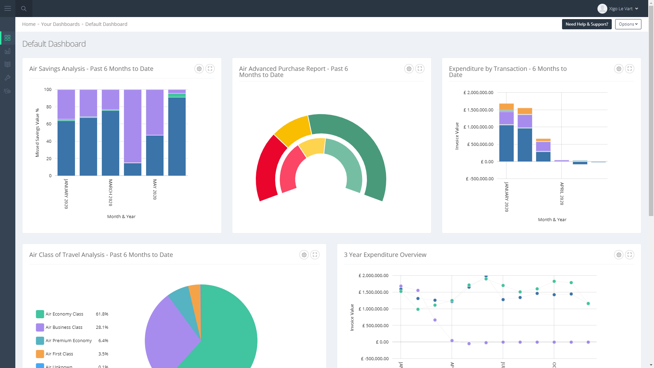Expand Air Class of Travel widget to fullscreen
654x368 pixels.
[x=315, y=255]
